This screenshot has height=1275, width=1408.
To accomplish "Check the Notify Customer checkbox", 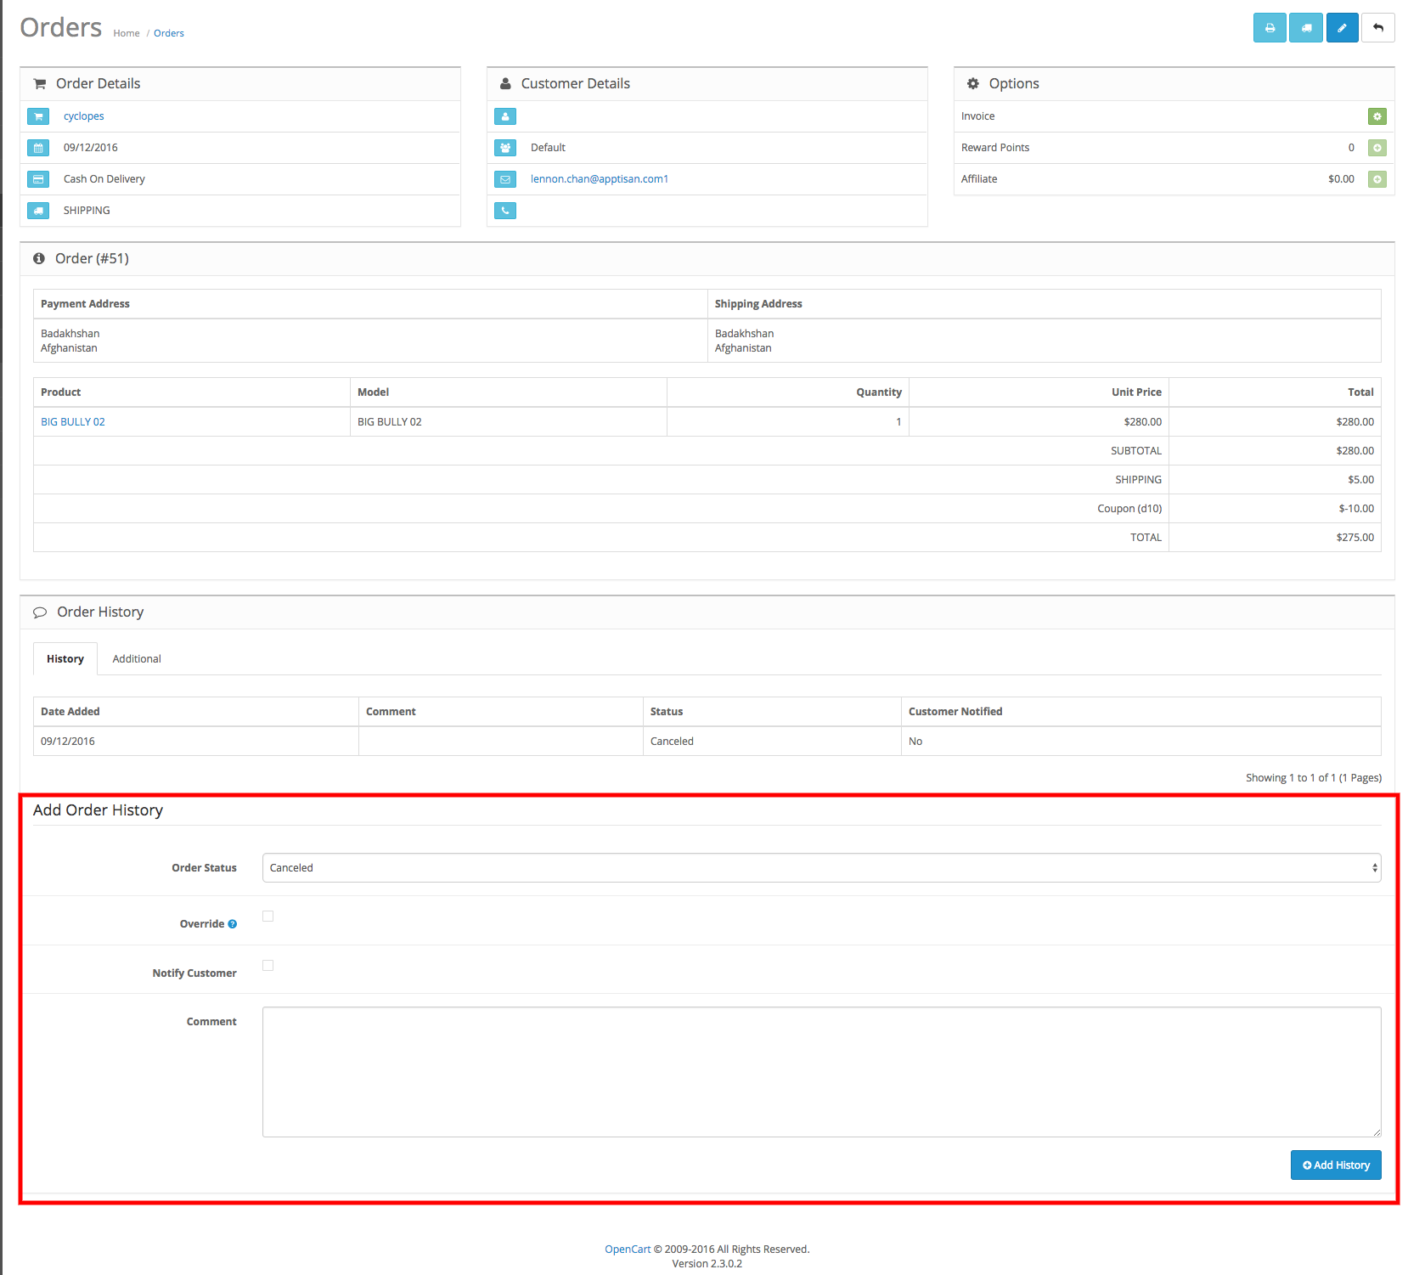I will (x=268, y=966).
